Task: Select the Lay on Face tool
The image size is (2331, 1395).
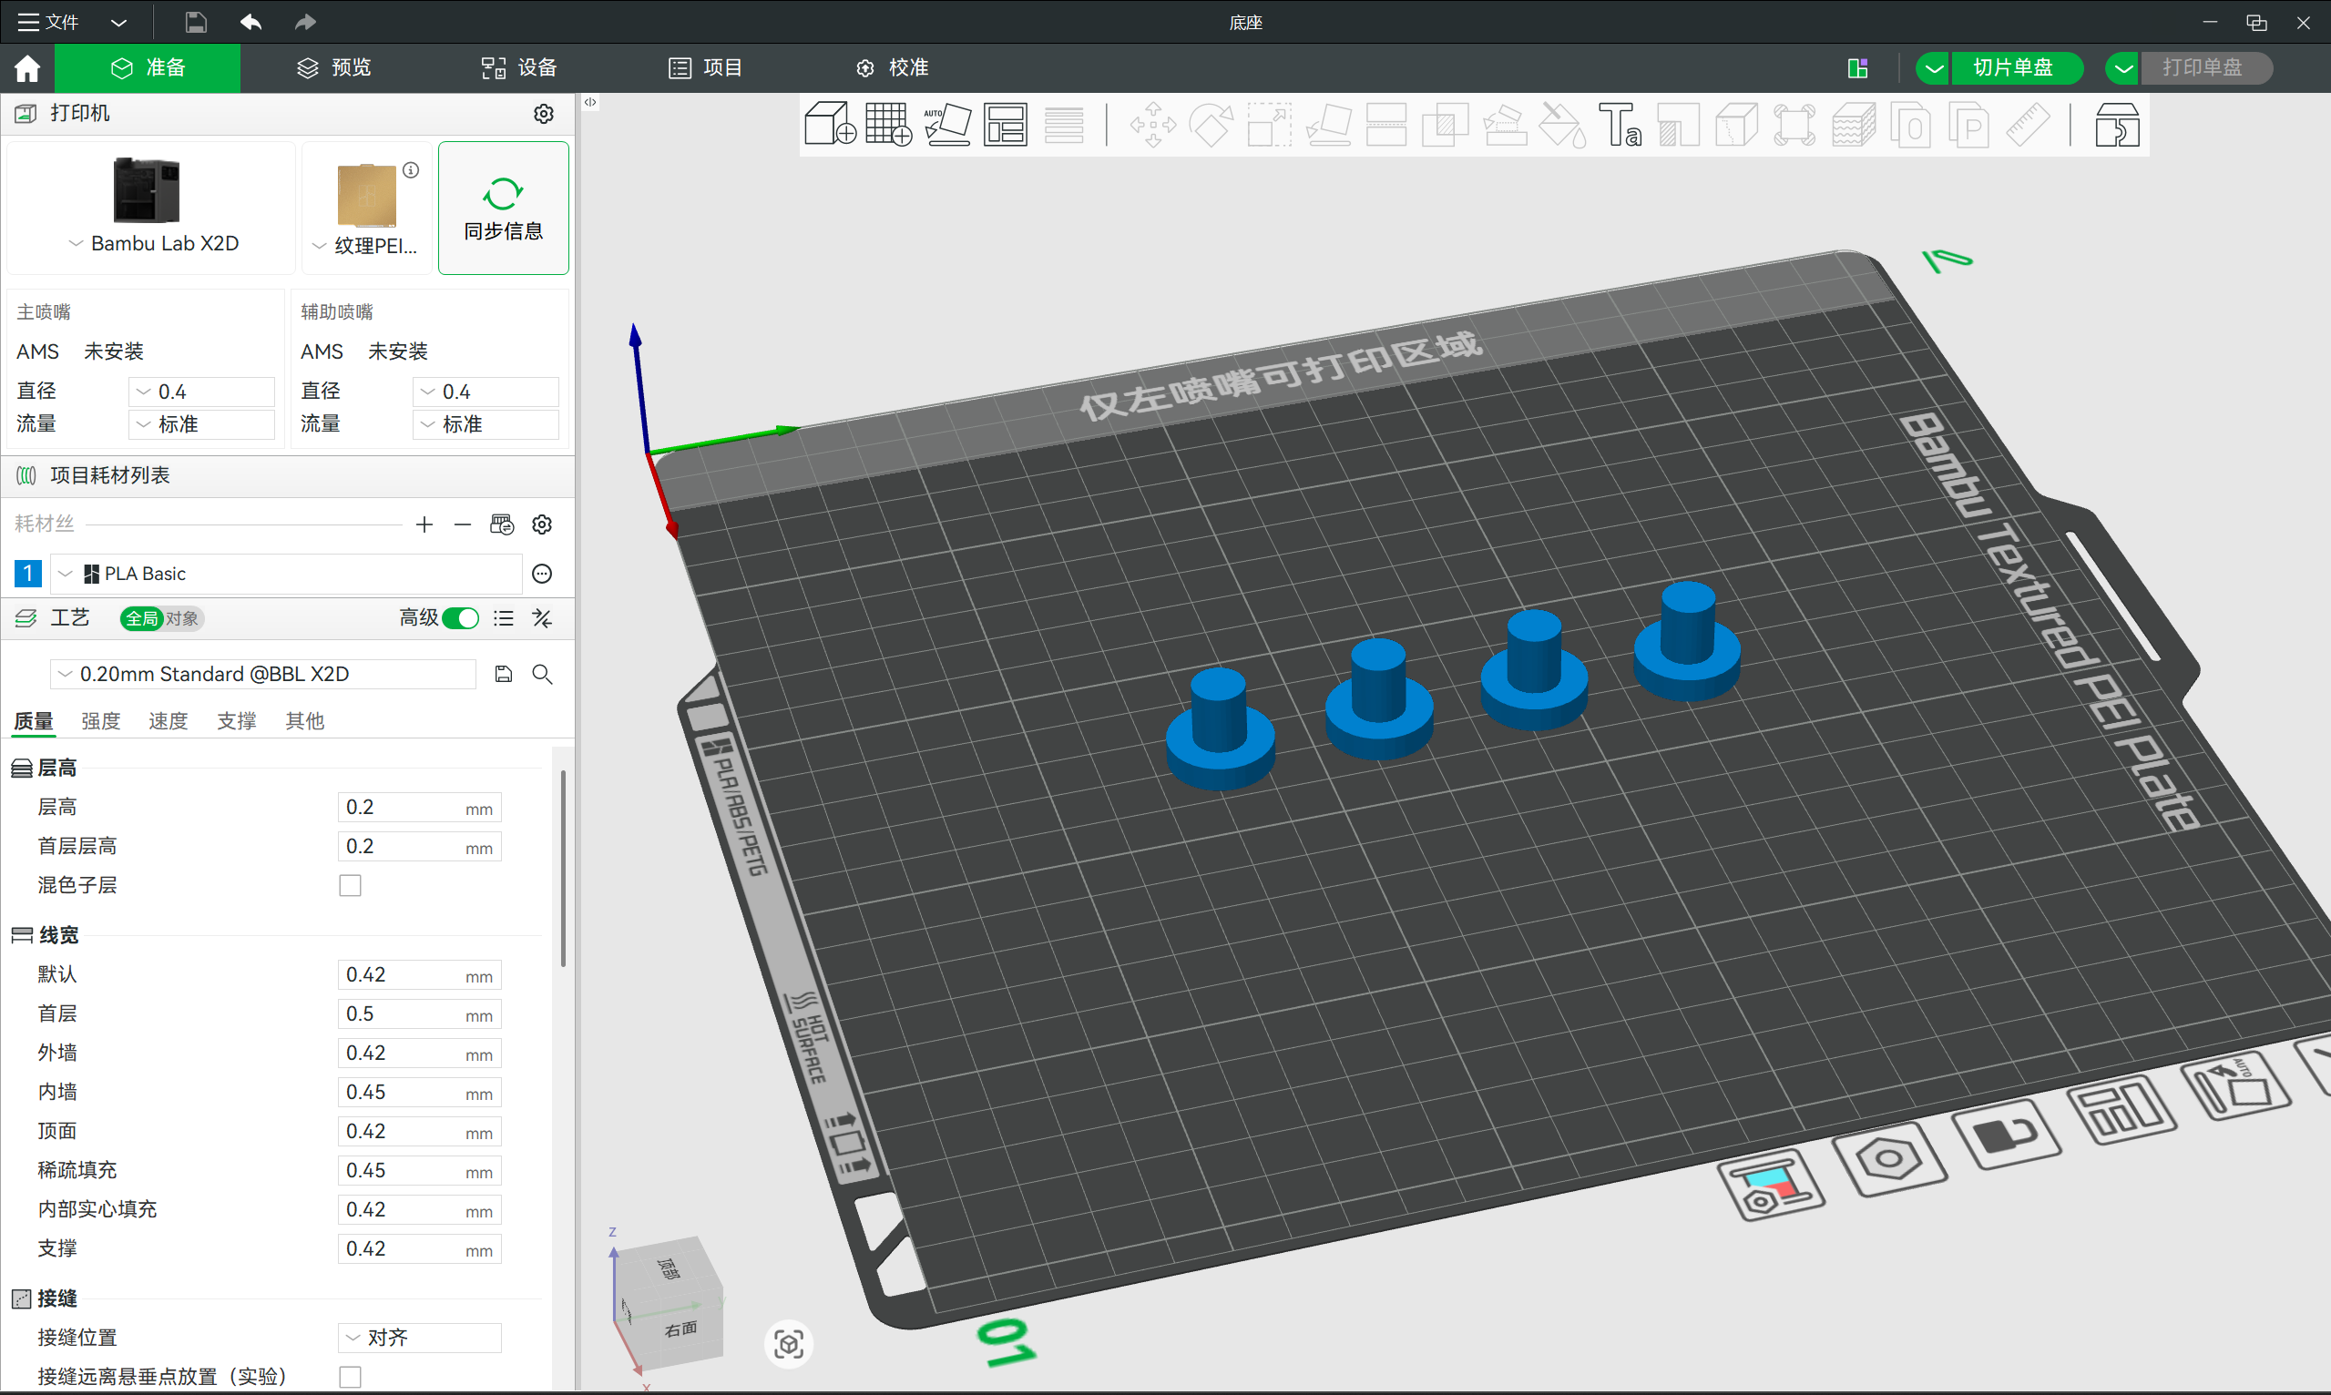Action: click(1328, 124)
